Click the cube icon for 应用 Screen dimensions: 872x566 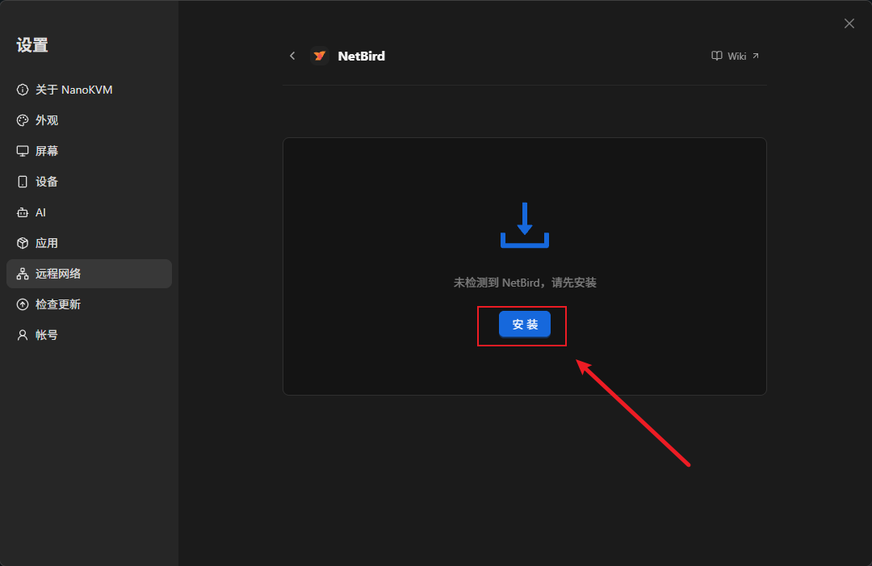click(23, 243)
